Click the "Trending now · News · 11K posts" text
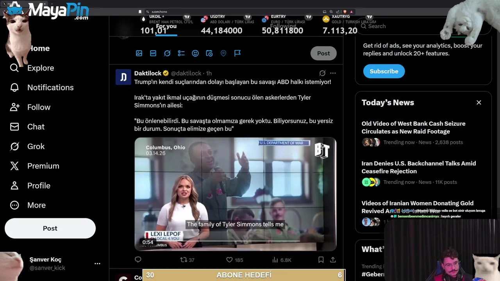This screenshot has width=500, height=281. (420, 182)
